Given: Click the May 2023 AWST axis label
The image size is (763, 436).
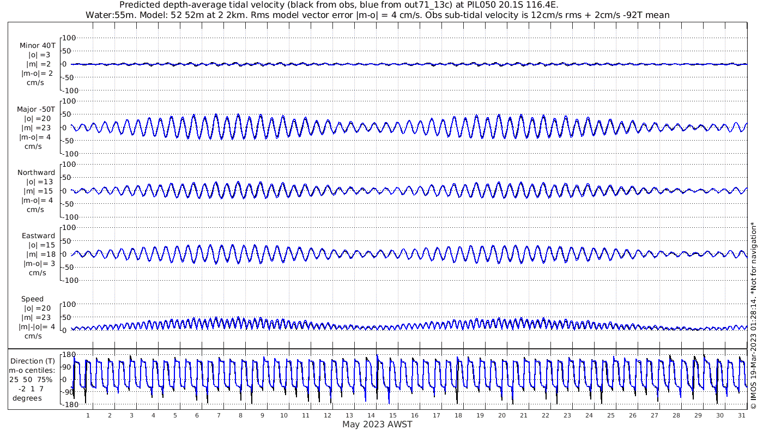Looking at the screenshot, I should pos(377,425).
